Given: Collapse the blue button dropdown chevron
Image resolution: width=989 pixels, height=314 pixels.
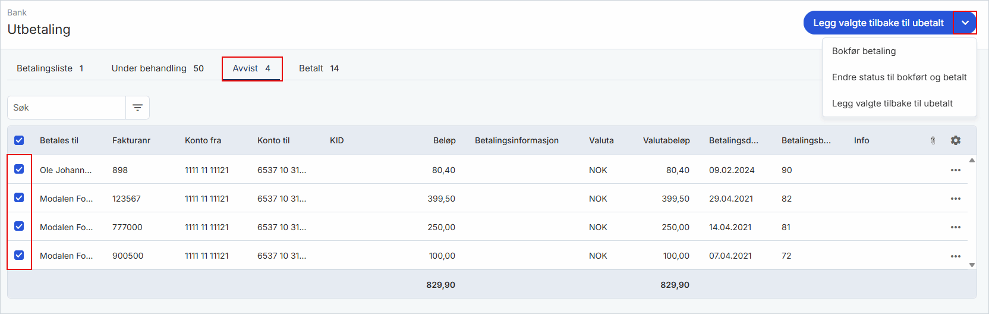Looking at the screenshot, I should click(965, 23).
